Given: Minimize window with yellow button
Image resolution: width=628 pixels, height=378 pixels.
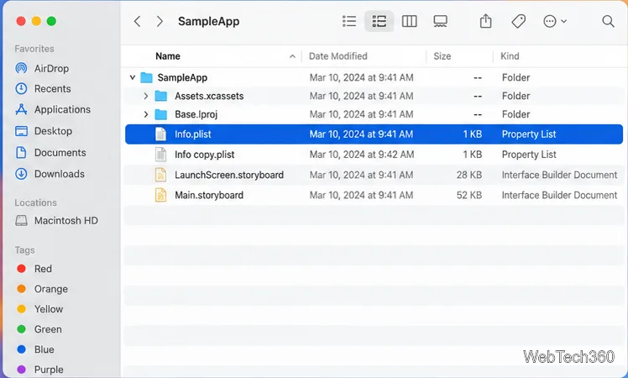Looking at the screenshot, I should point(36,21).
